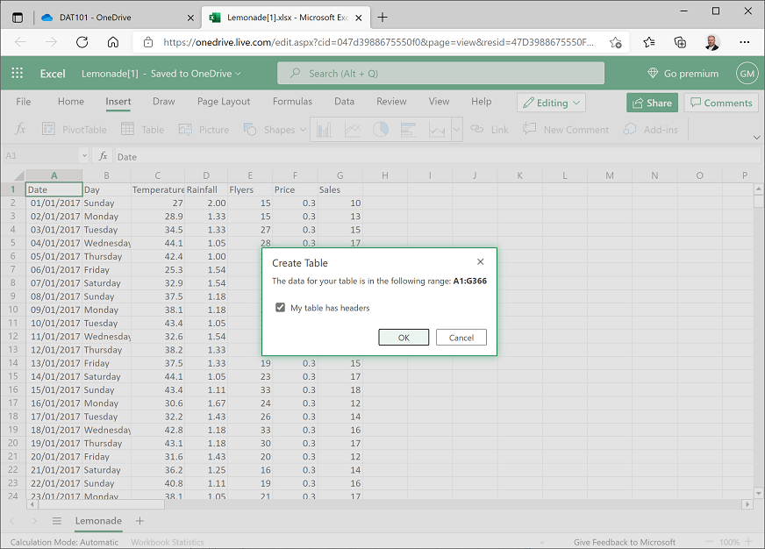Image resolution: width=765 pixels, height=549 pixels.
Task: Select the Lemonade sheet tab
Action: point(97,521)
